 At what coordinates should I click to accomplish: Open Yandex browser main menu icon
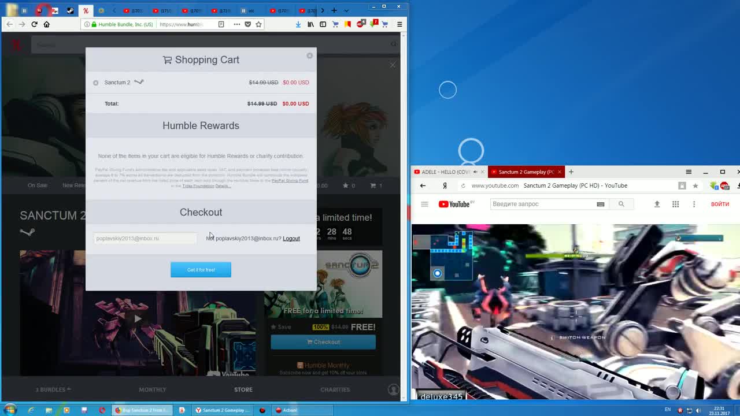click(x=689, y=172)
